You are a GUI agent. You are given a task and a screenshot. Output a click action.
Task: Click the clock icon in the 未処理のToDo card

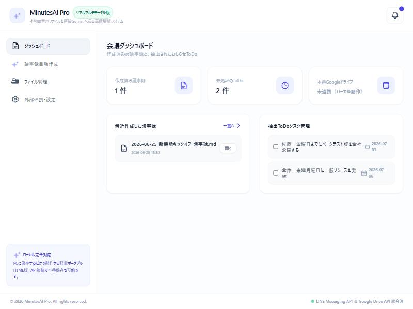[x=285, y=85]
